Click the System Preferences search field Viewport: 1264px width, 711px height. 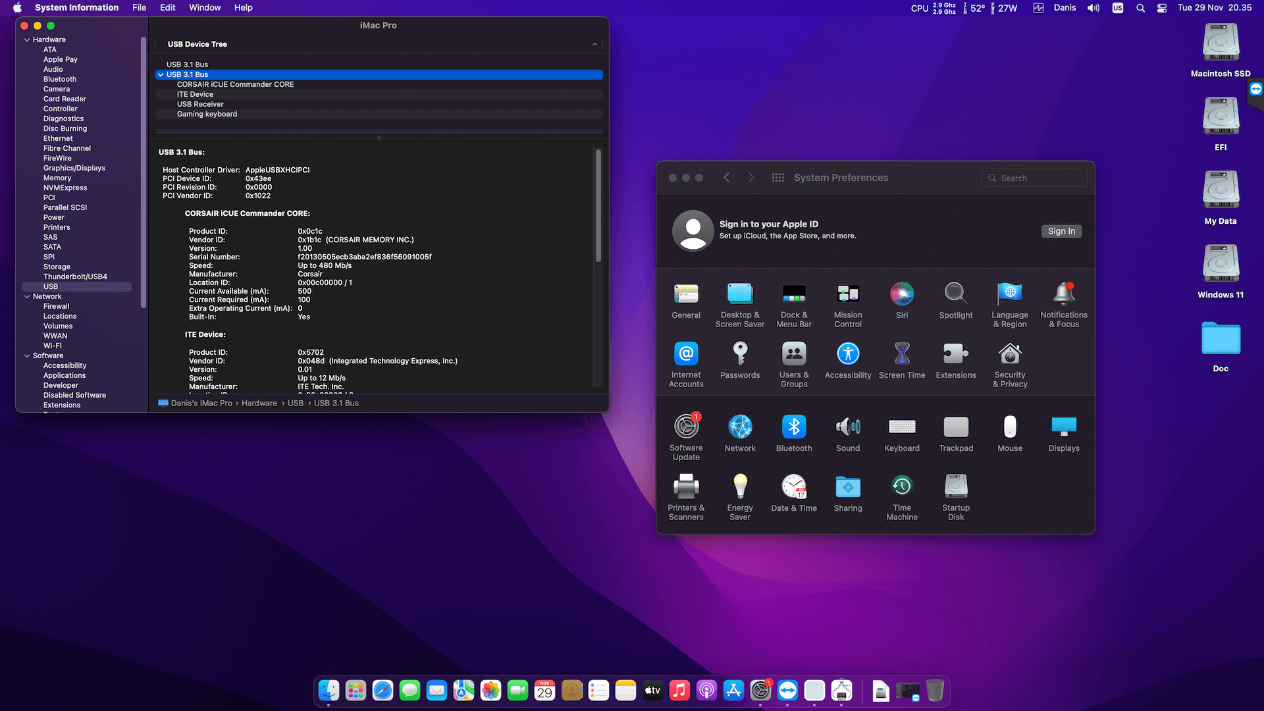point(1034,178)
